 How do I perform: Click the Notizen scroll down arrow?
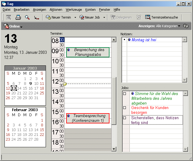click(x=185, y=80)
